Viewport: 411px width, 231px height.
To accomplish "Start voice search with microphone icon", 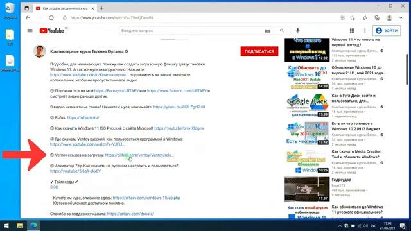I will point(297,30).
